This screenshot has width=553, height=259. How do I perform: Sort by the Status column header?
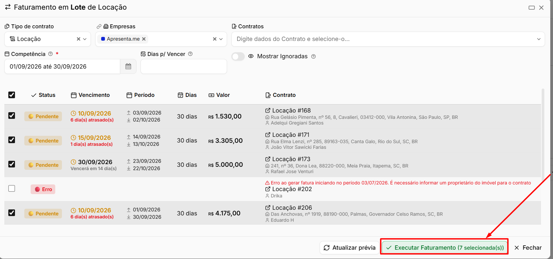click(43, 95)
